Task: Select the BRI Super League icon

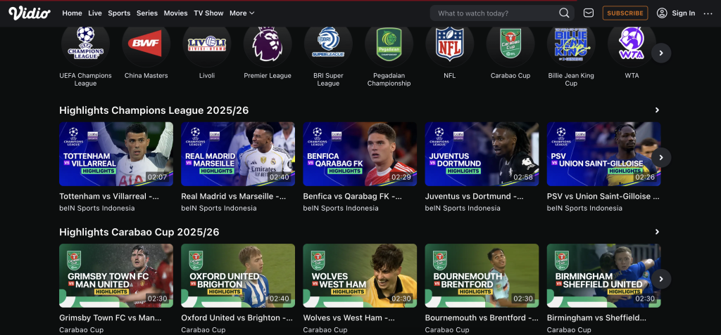Action: [328, 44]
